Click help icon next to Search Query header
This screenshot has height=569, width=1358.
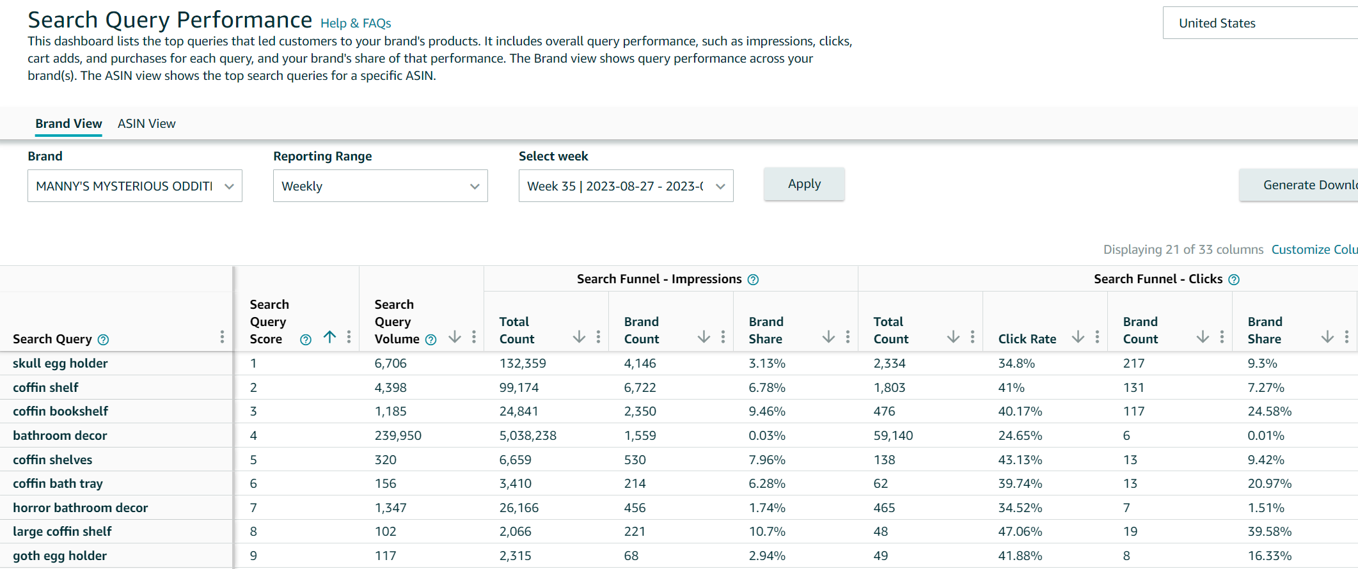click(103, 339)
